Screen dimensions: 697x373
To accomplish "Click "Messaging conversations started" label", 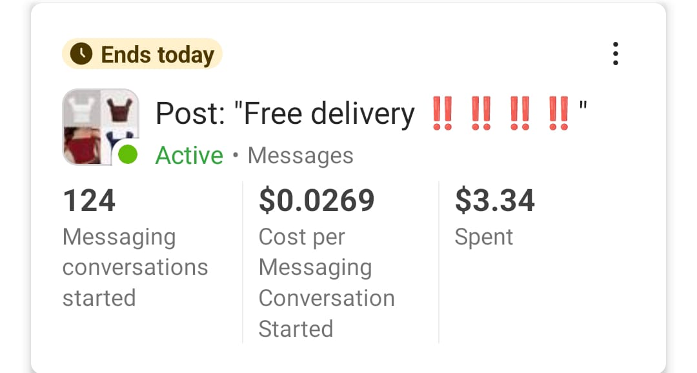I will [x=135, y=267].
